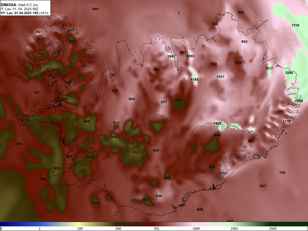The height and width of the screenshot is (231, 308).
Task: Click the map value 1457
Action: (218, 124)
